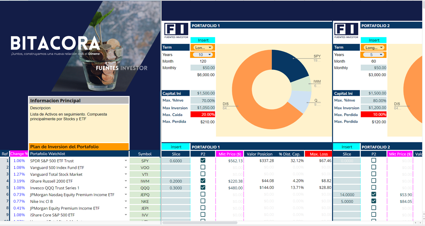This screenshot has width=425, height=226.
Task: Click the horizontal scrollbar thumb
Action: 200,223
